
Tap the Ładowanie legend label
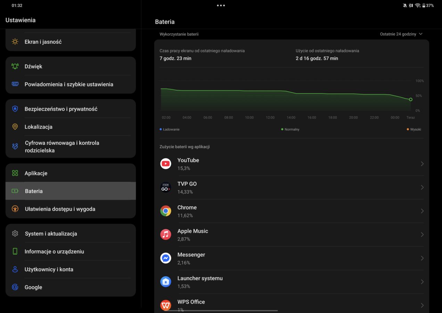(171, 129)
